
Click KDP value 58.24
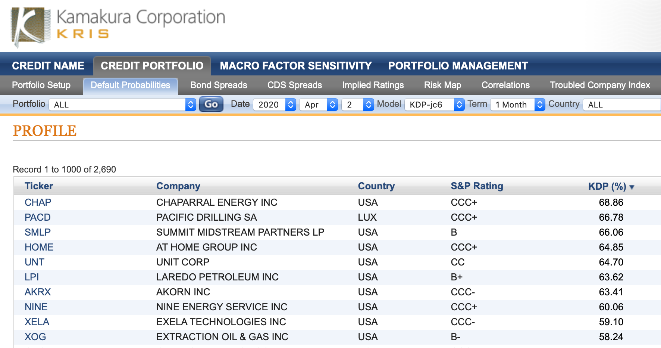tap(611, 337)
